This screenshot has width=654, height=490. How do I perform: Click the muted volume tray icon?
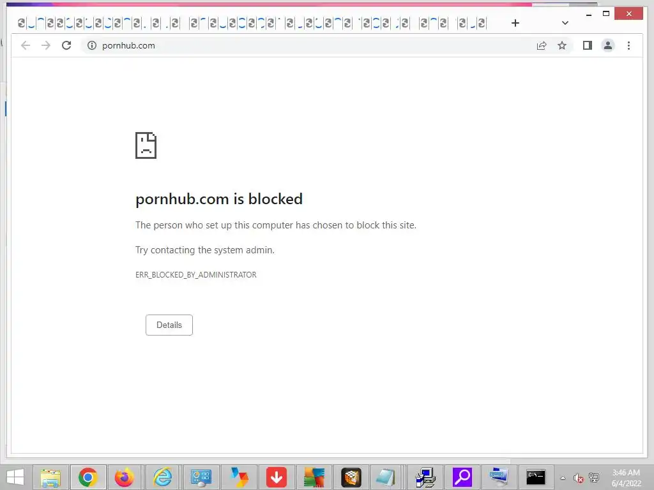click(x=578, y=478)
